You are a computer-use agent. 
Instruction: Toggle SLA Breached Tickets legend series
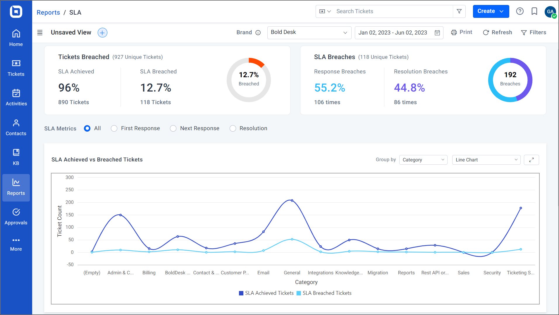point(324,293)
